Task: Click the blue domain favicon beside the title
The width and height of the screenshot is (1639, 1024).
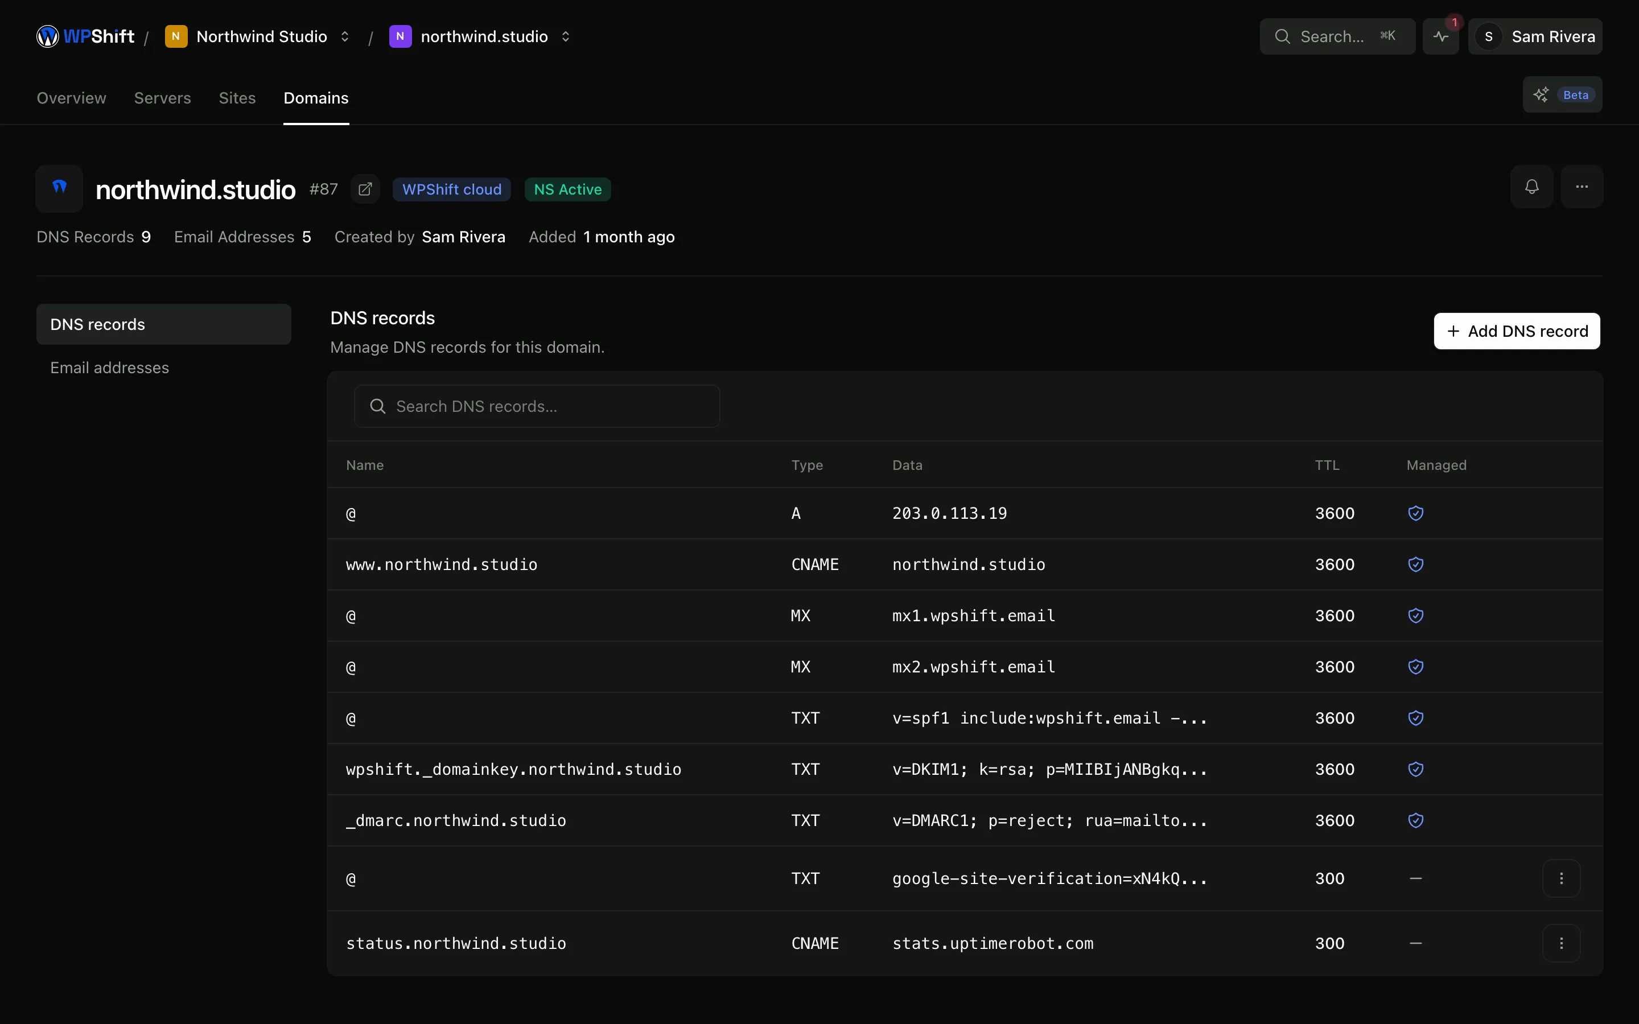Action: (60, 189)
